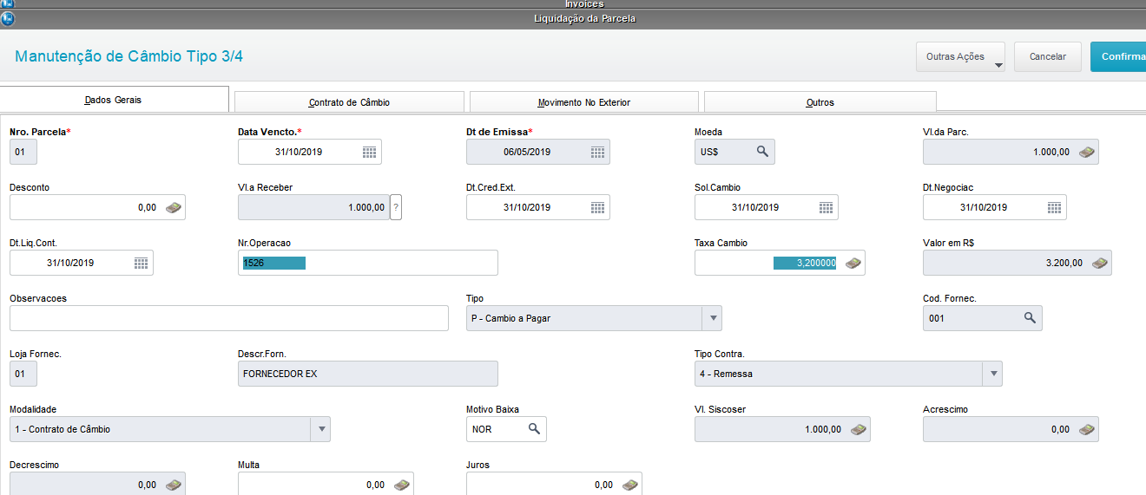This screenshot has width=1146, height=495.
Task: Expand the Modalidade dropdown arrow
Action: (320, 429)
